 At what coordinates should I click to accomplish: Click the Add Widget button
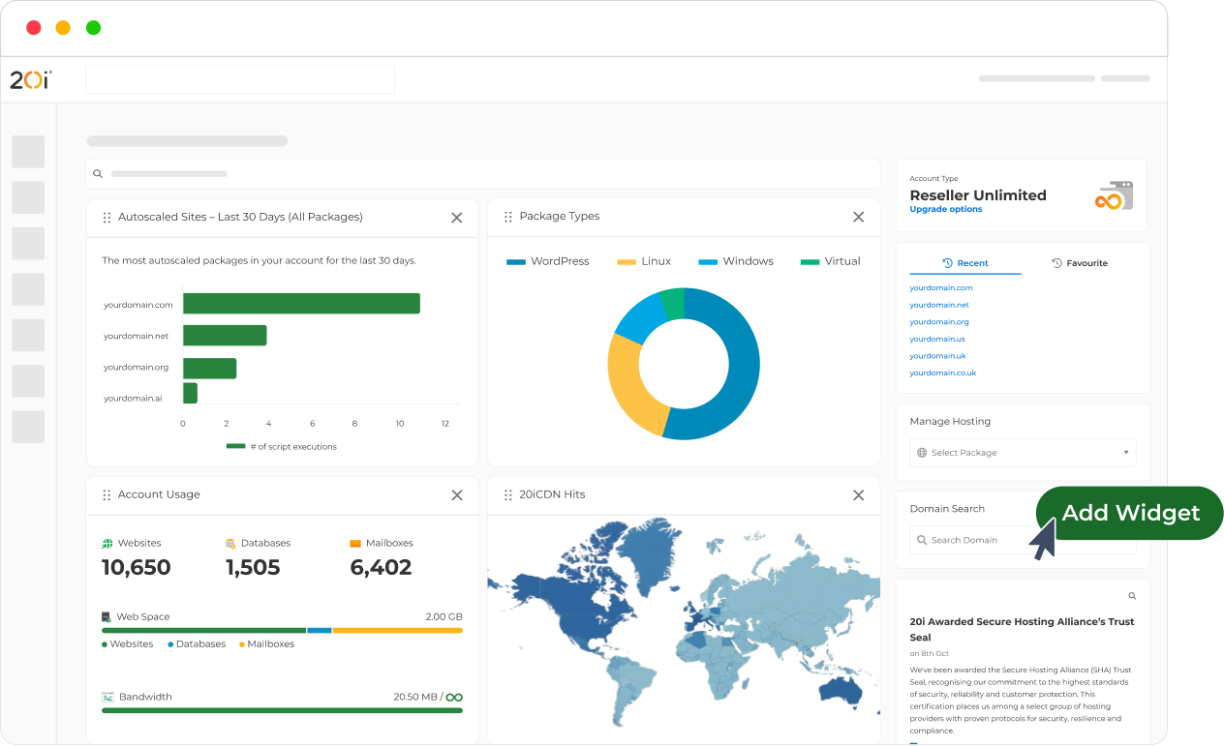coord(1129,513)
